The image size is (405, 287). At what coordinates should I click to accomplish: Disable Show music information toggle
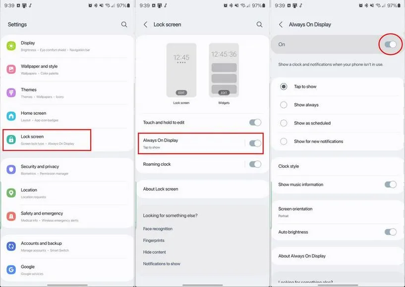(x=390, y=185)
